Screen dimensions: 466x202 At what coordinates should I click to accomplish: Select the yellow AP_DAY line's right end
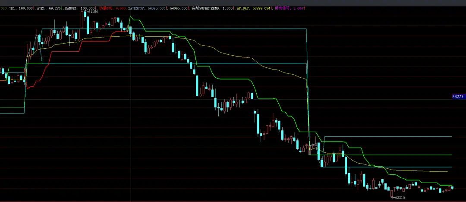click(451, 172)
